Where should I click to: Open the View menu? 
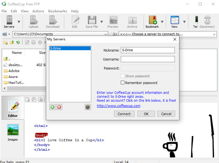click(25, 11)
